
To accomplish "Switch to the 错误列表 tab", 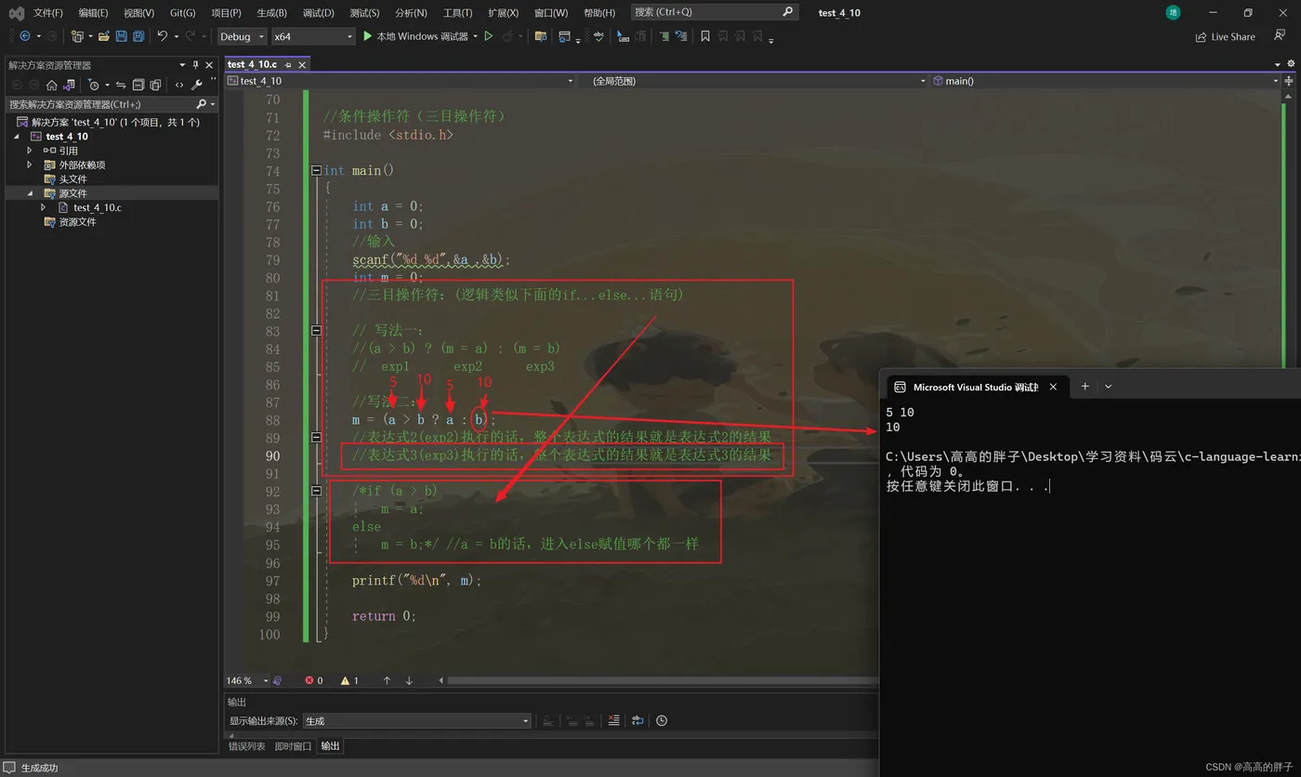I will tap(246, 745).
